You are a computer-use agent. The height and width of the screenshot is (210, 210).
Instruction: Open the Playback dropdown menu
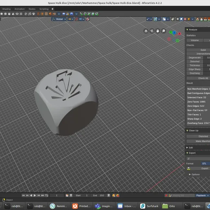click(202, 195)
